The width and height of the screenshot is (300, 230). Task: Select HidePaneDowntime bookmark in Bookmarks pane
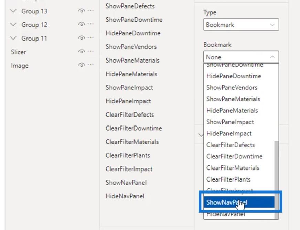tap(133, 33)
